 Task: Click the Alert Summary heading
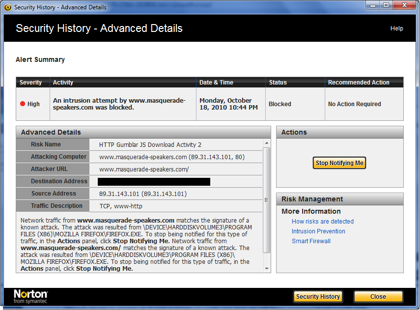(x=40, y=59)
